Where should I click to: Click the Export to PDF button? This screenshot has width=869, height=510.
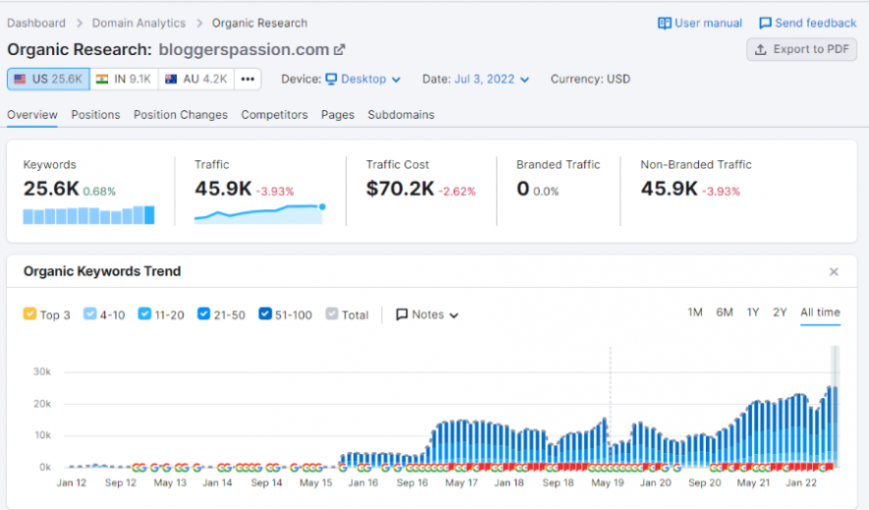[x=801, y=50]
